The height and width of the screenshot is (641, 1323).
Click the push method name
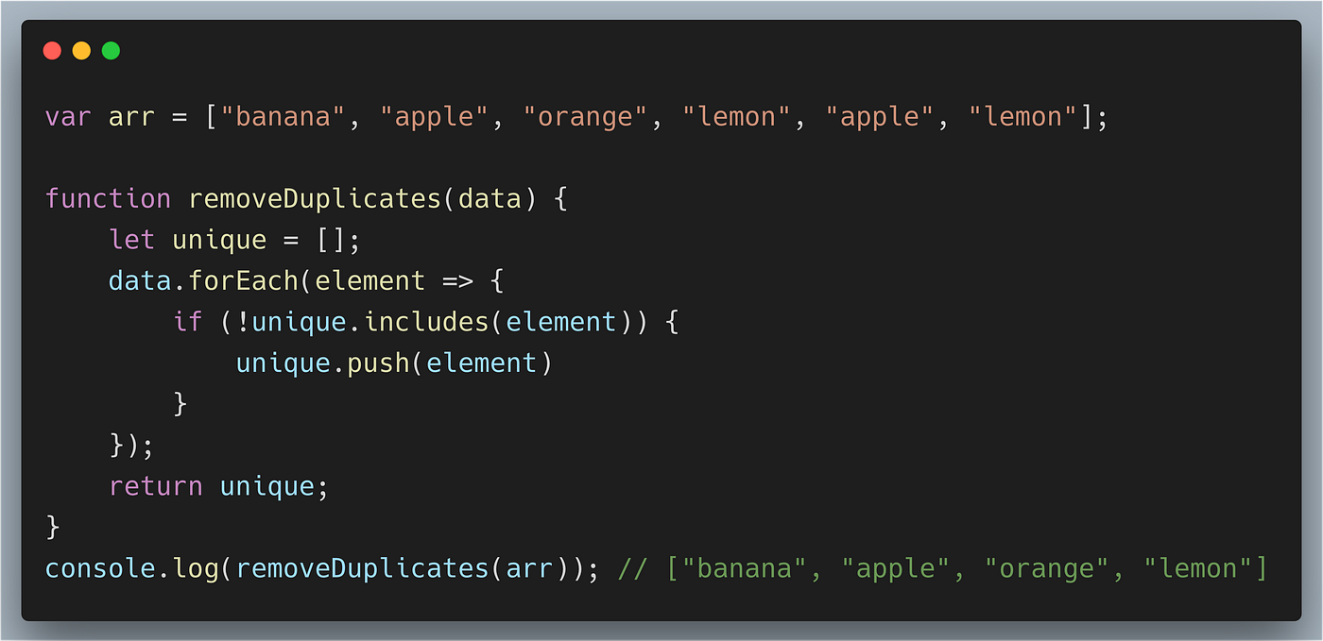click(378, 363)
